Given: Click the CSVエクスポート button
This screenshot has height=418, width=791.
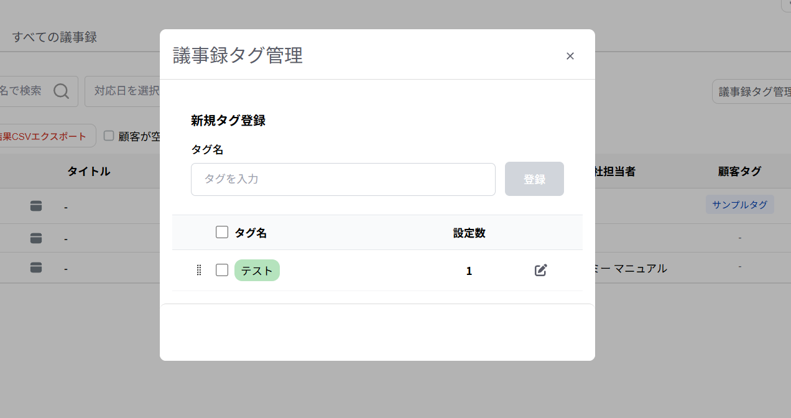Looking at the screenshot, I should click(x=47, y=136).
